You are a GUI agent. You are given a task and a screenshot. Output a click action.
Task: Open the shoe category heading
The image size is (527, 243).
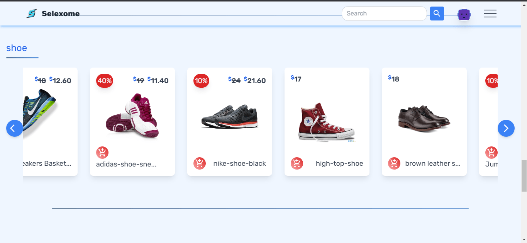click(17, 48)
